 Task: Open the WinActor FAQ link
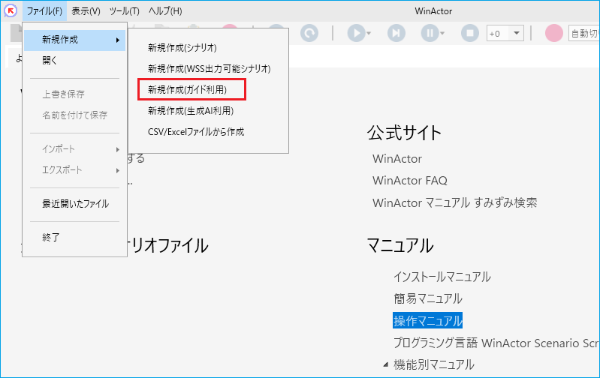(410, 181)
